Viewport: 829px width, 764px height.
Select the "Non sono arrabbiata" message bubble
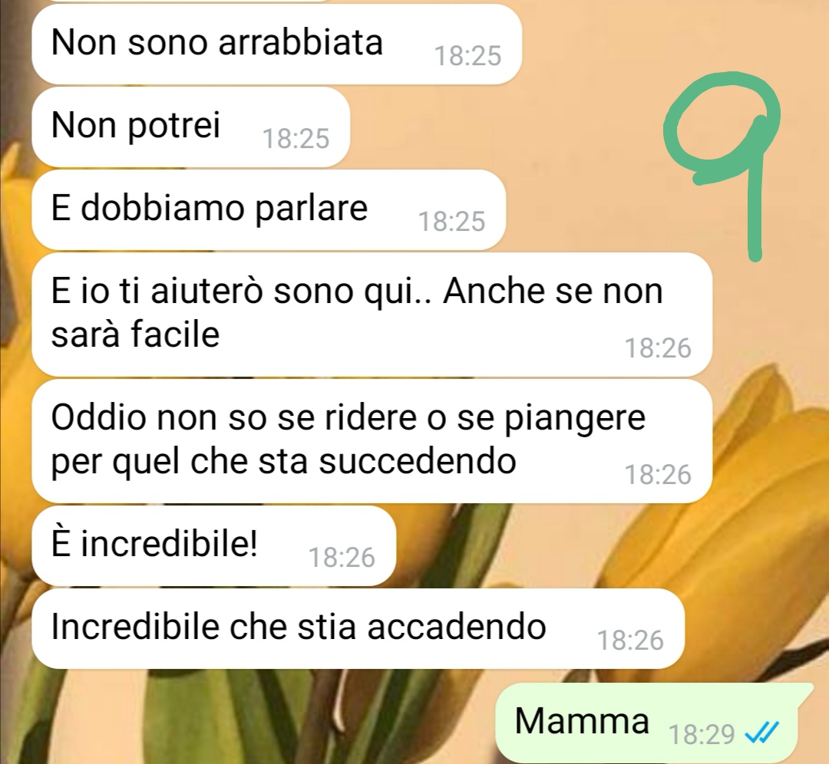pyautogui.click(x=276, y=44)
